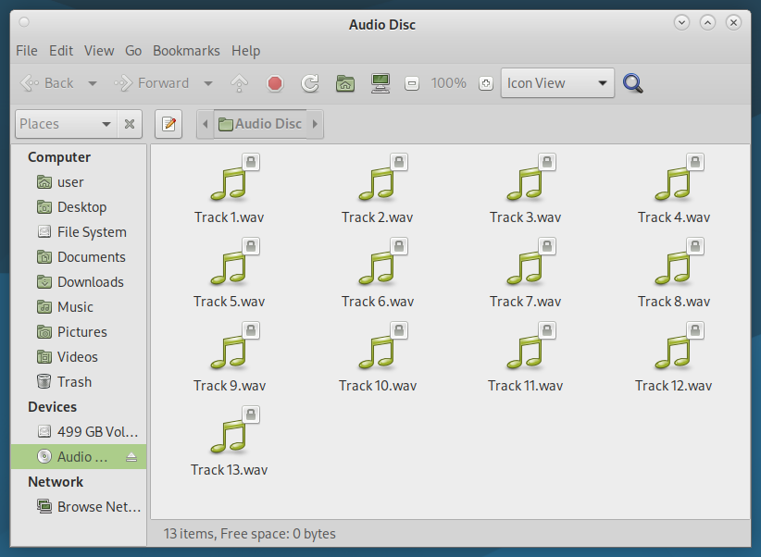The height and width of the screenshot is (557, 761).
Task: Open the Back history dropdown arrow
Action: click(93, 83)
